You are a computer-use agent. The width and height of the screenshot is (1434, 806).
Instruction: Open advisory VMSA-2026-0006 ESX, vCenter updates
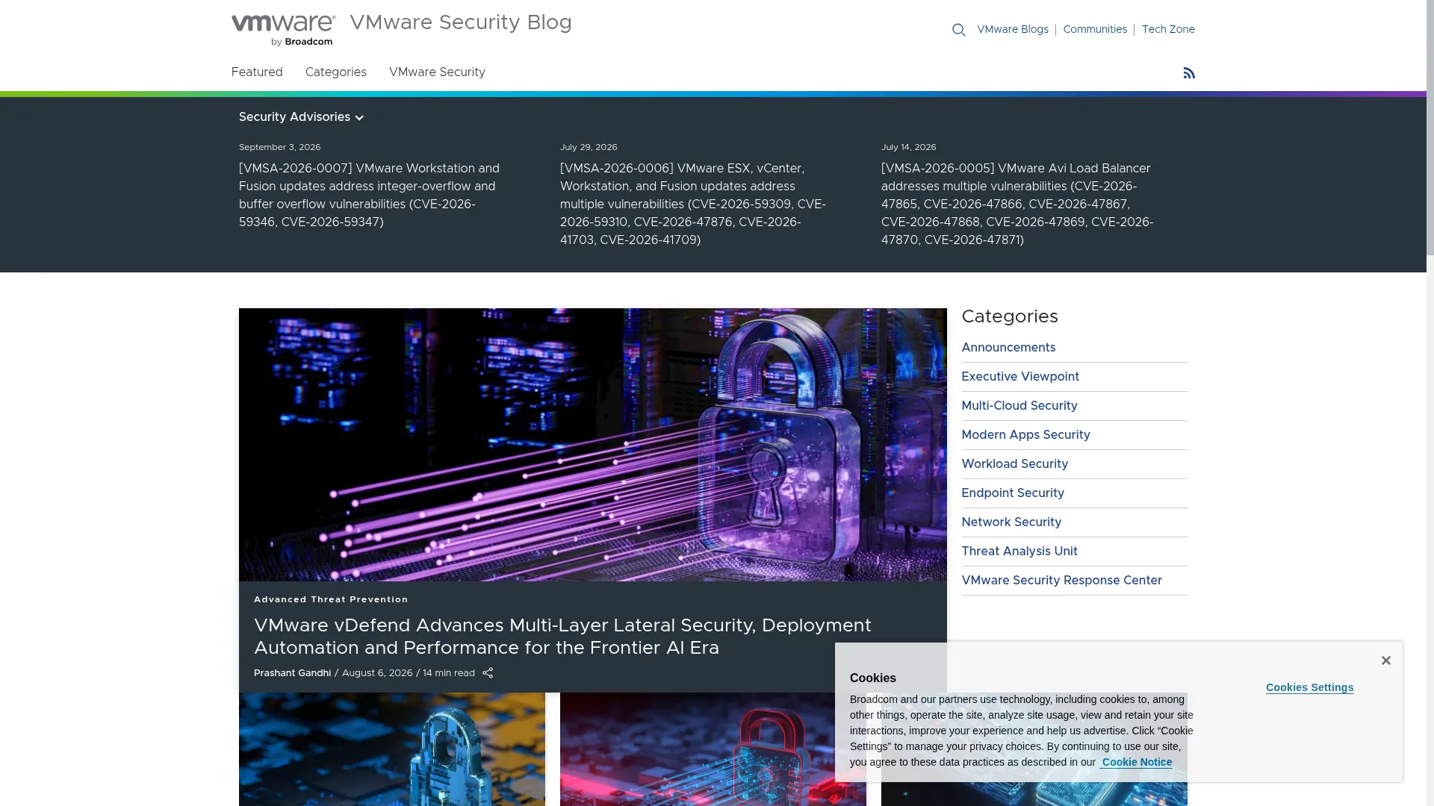tap(693, 204)
